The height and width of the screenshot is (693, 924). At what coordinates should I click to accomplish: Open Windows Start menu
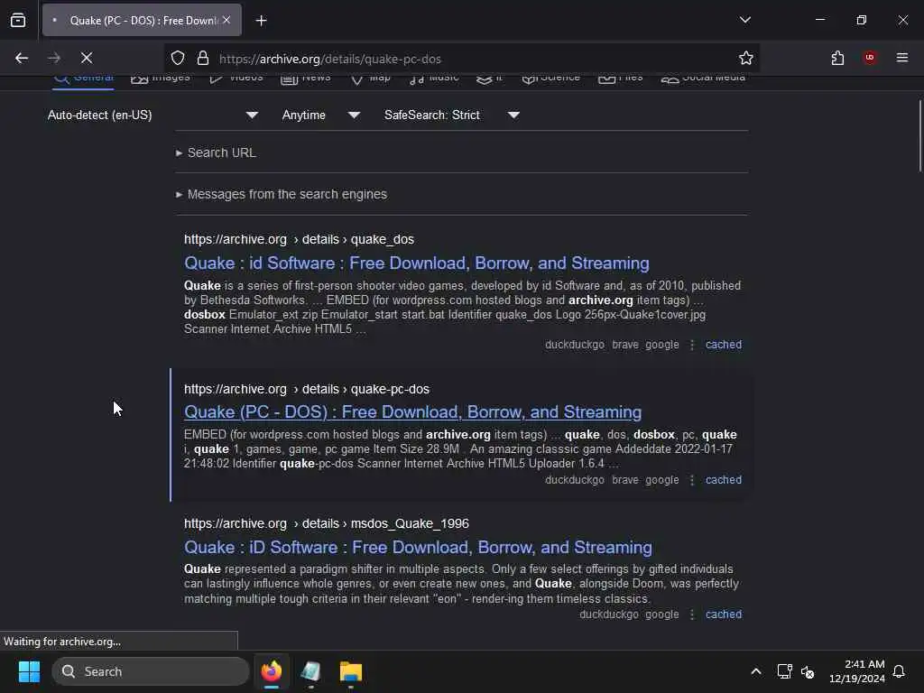29,671
